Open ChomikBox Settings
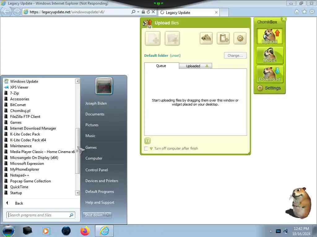The width and height of the screenshot is (317, 237). coord(269,88)
